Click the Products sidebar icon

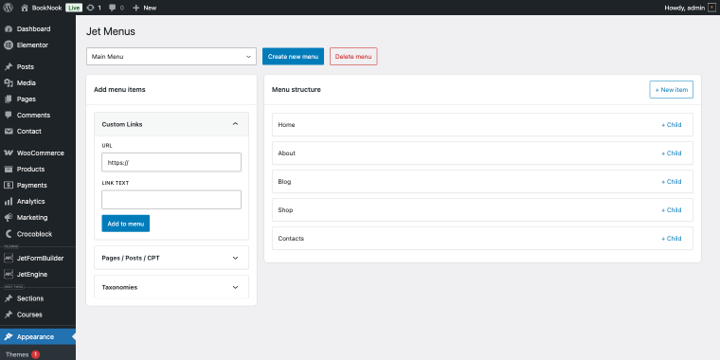(9, 169)
